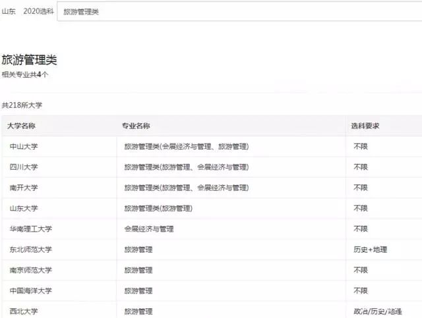Viewport: 422px width, 318px height.
Task: Click the 大学名称 column header
Action: pos(21,126)
